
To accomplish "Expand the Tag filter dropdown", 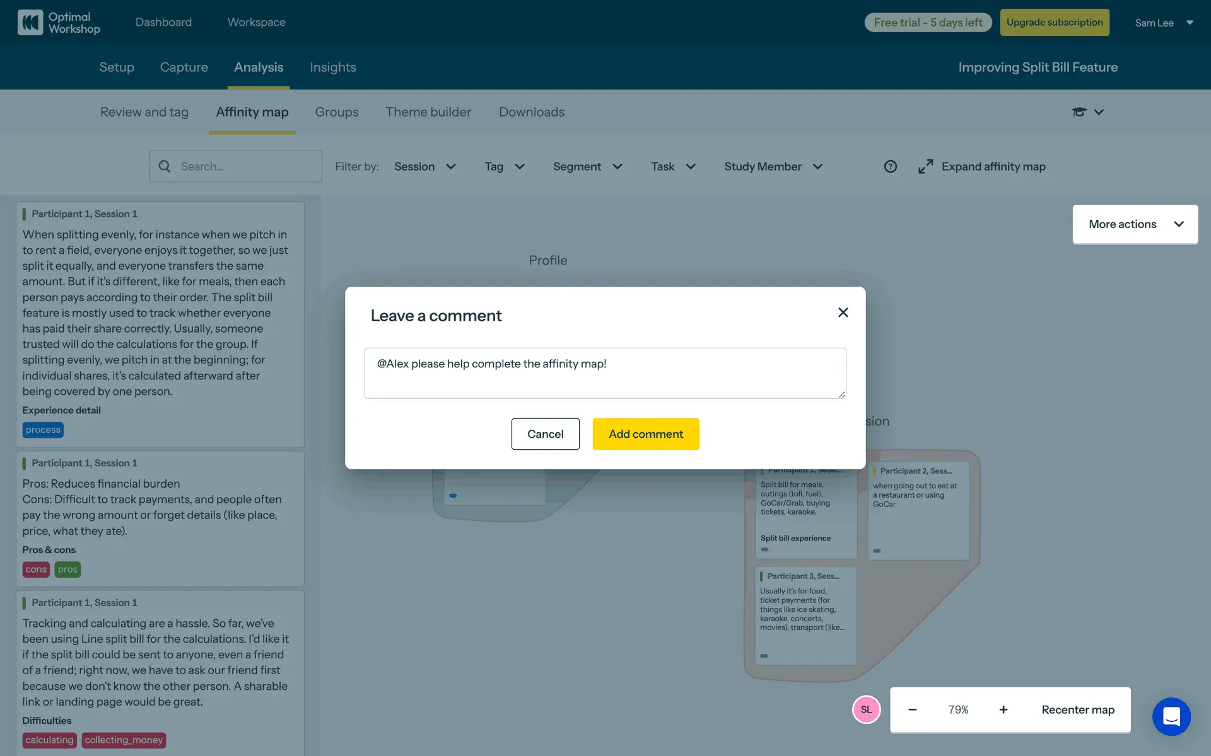I will pyautogui.click(x=504, y=166).
